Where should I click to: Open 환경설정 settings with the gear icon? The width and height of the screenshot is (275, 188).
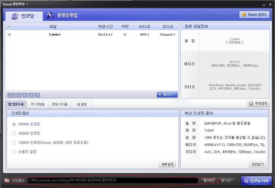point(258,103)
